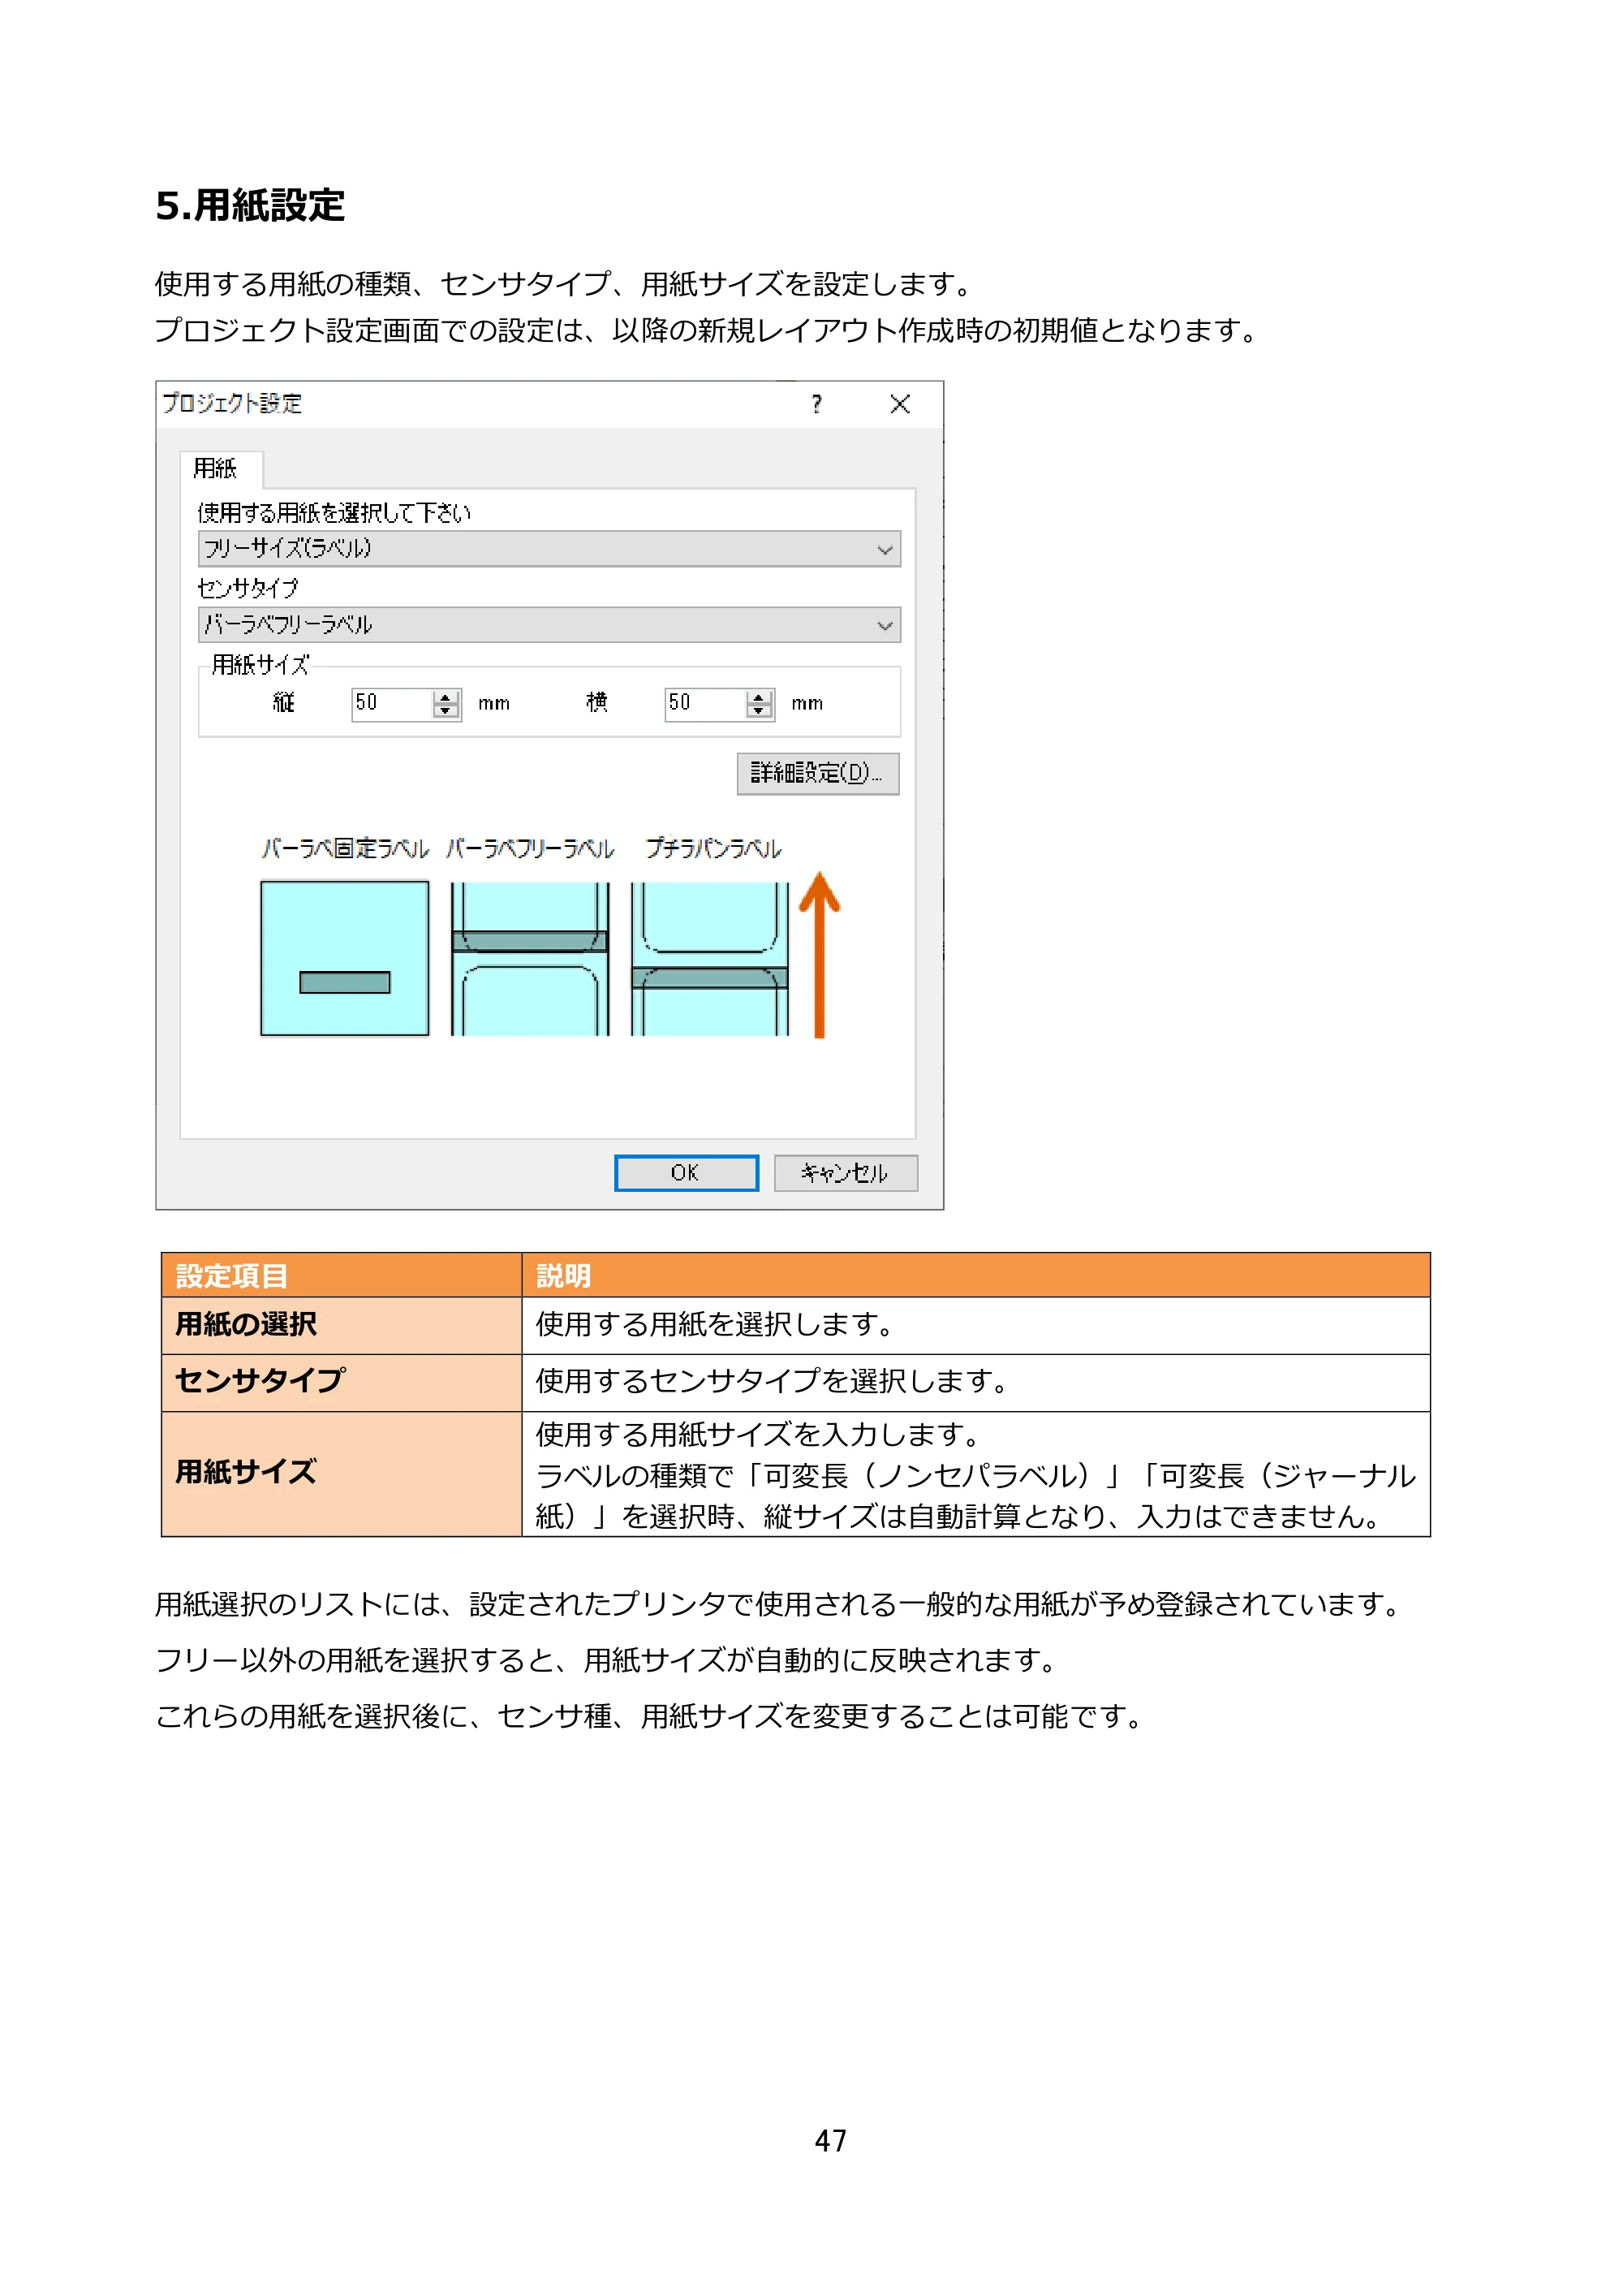
Task: Click 使用する用紙を選択して下さい label
Action: 334,513
